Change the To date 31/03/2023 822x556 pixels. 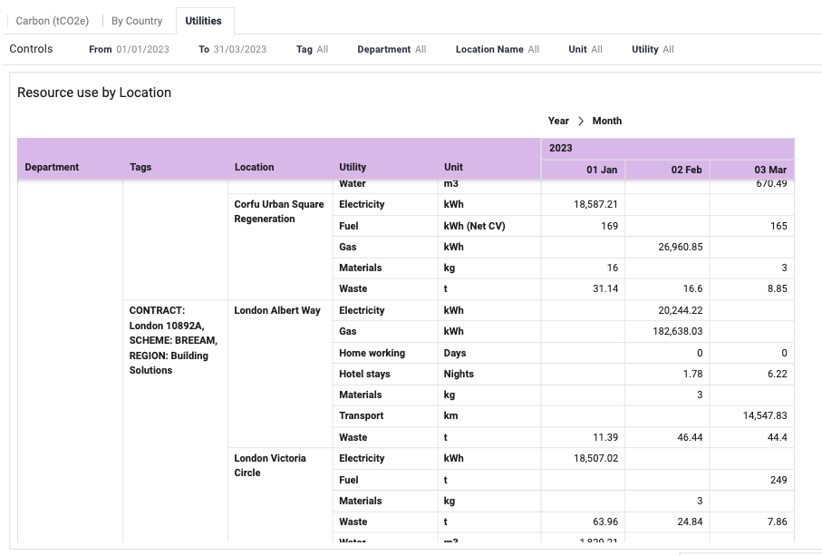[x=232, y=49]
